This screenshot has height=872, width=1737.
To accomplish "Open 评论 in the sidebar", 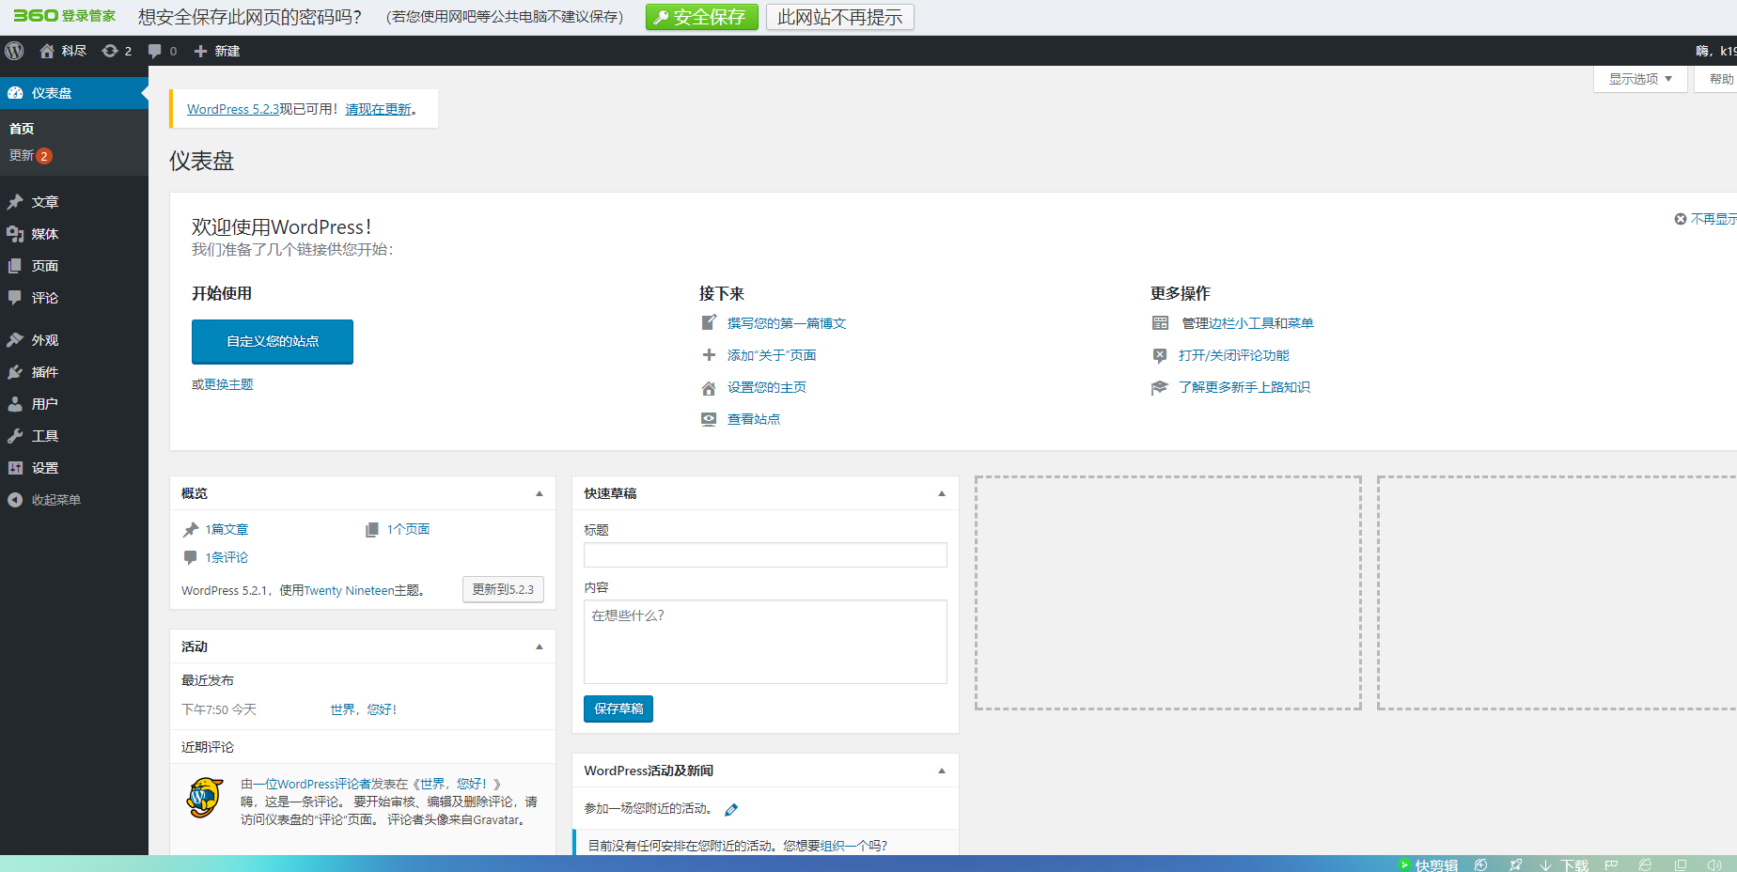I will click(74, 298).
